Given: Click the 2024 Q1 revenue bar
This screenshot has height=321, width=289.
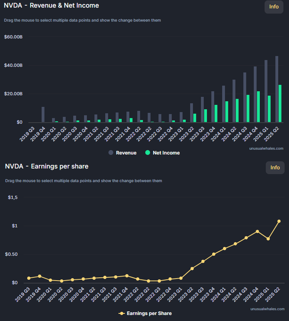Looking at the screenshot, I should (x=223, y=104).
